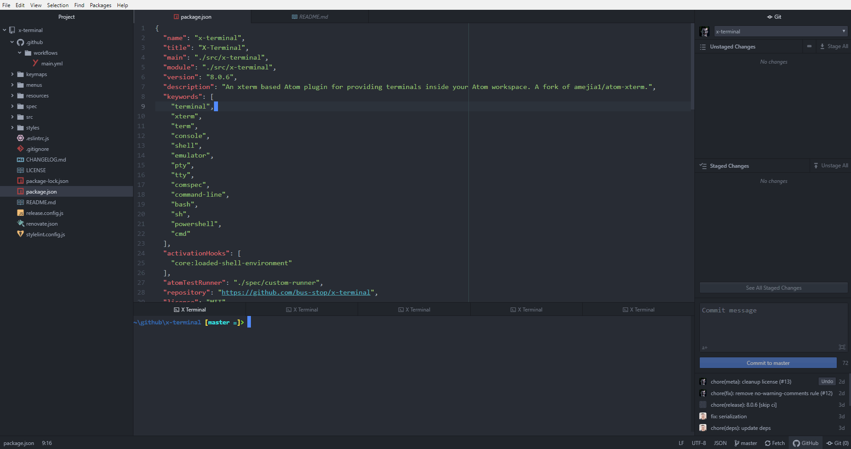Click the x-terminal project root repo icon
This screenshot has width=851, height=449.
12,30
